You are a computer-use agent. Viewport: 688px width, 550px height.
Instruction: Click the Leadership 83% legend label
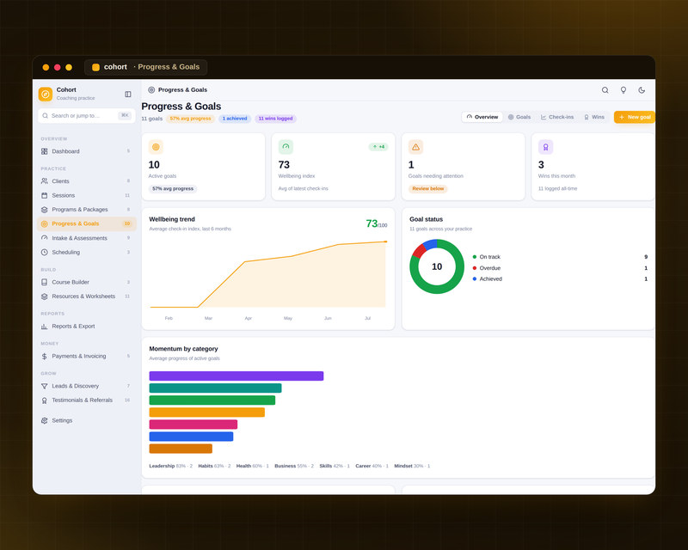point(170,466)
